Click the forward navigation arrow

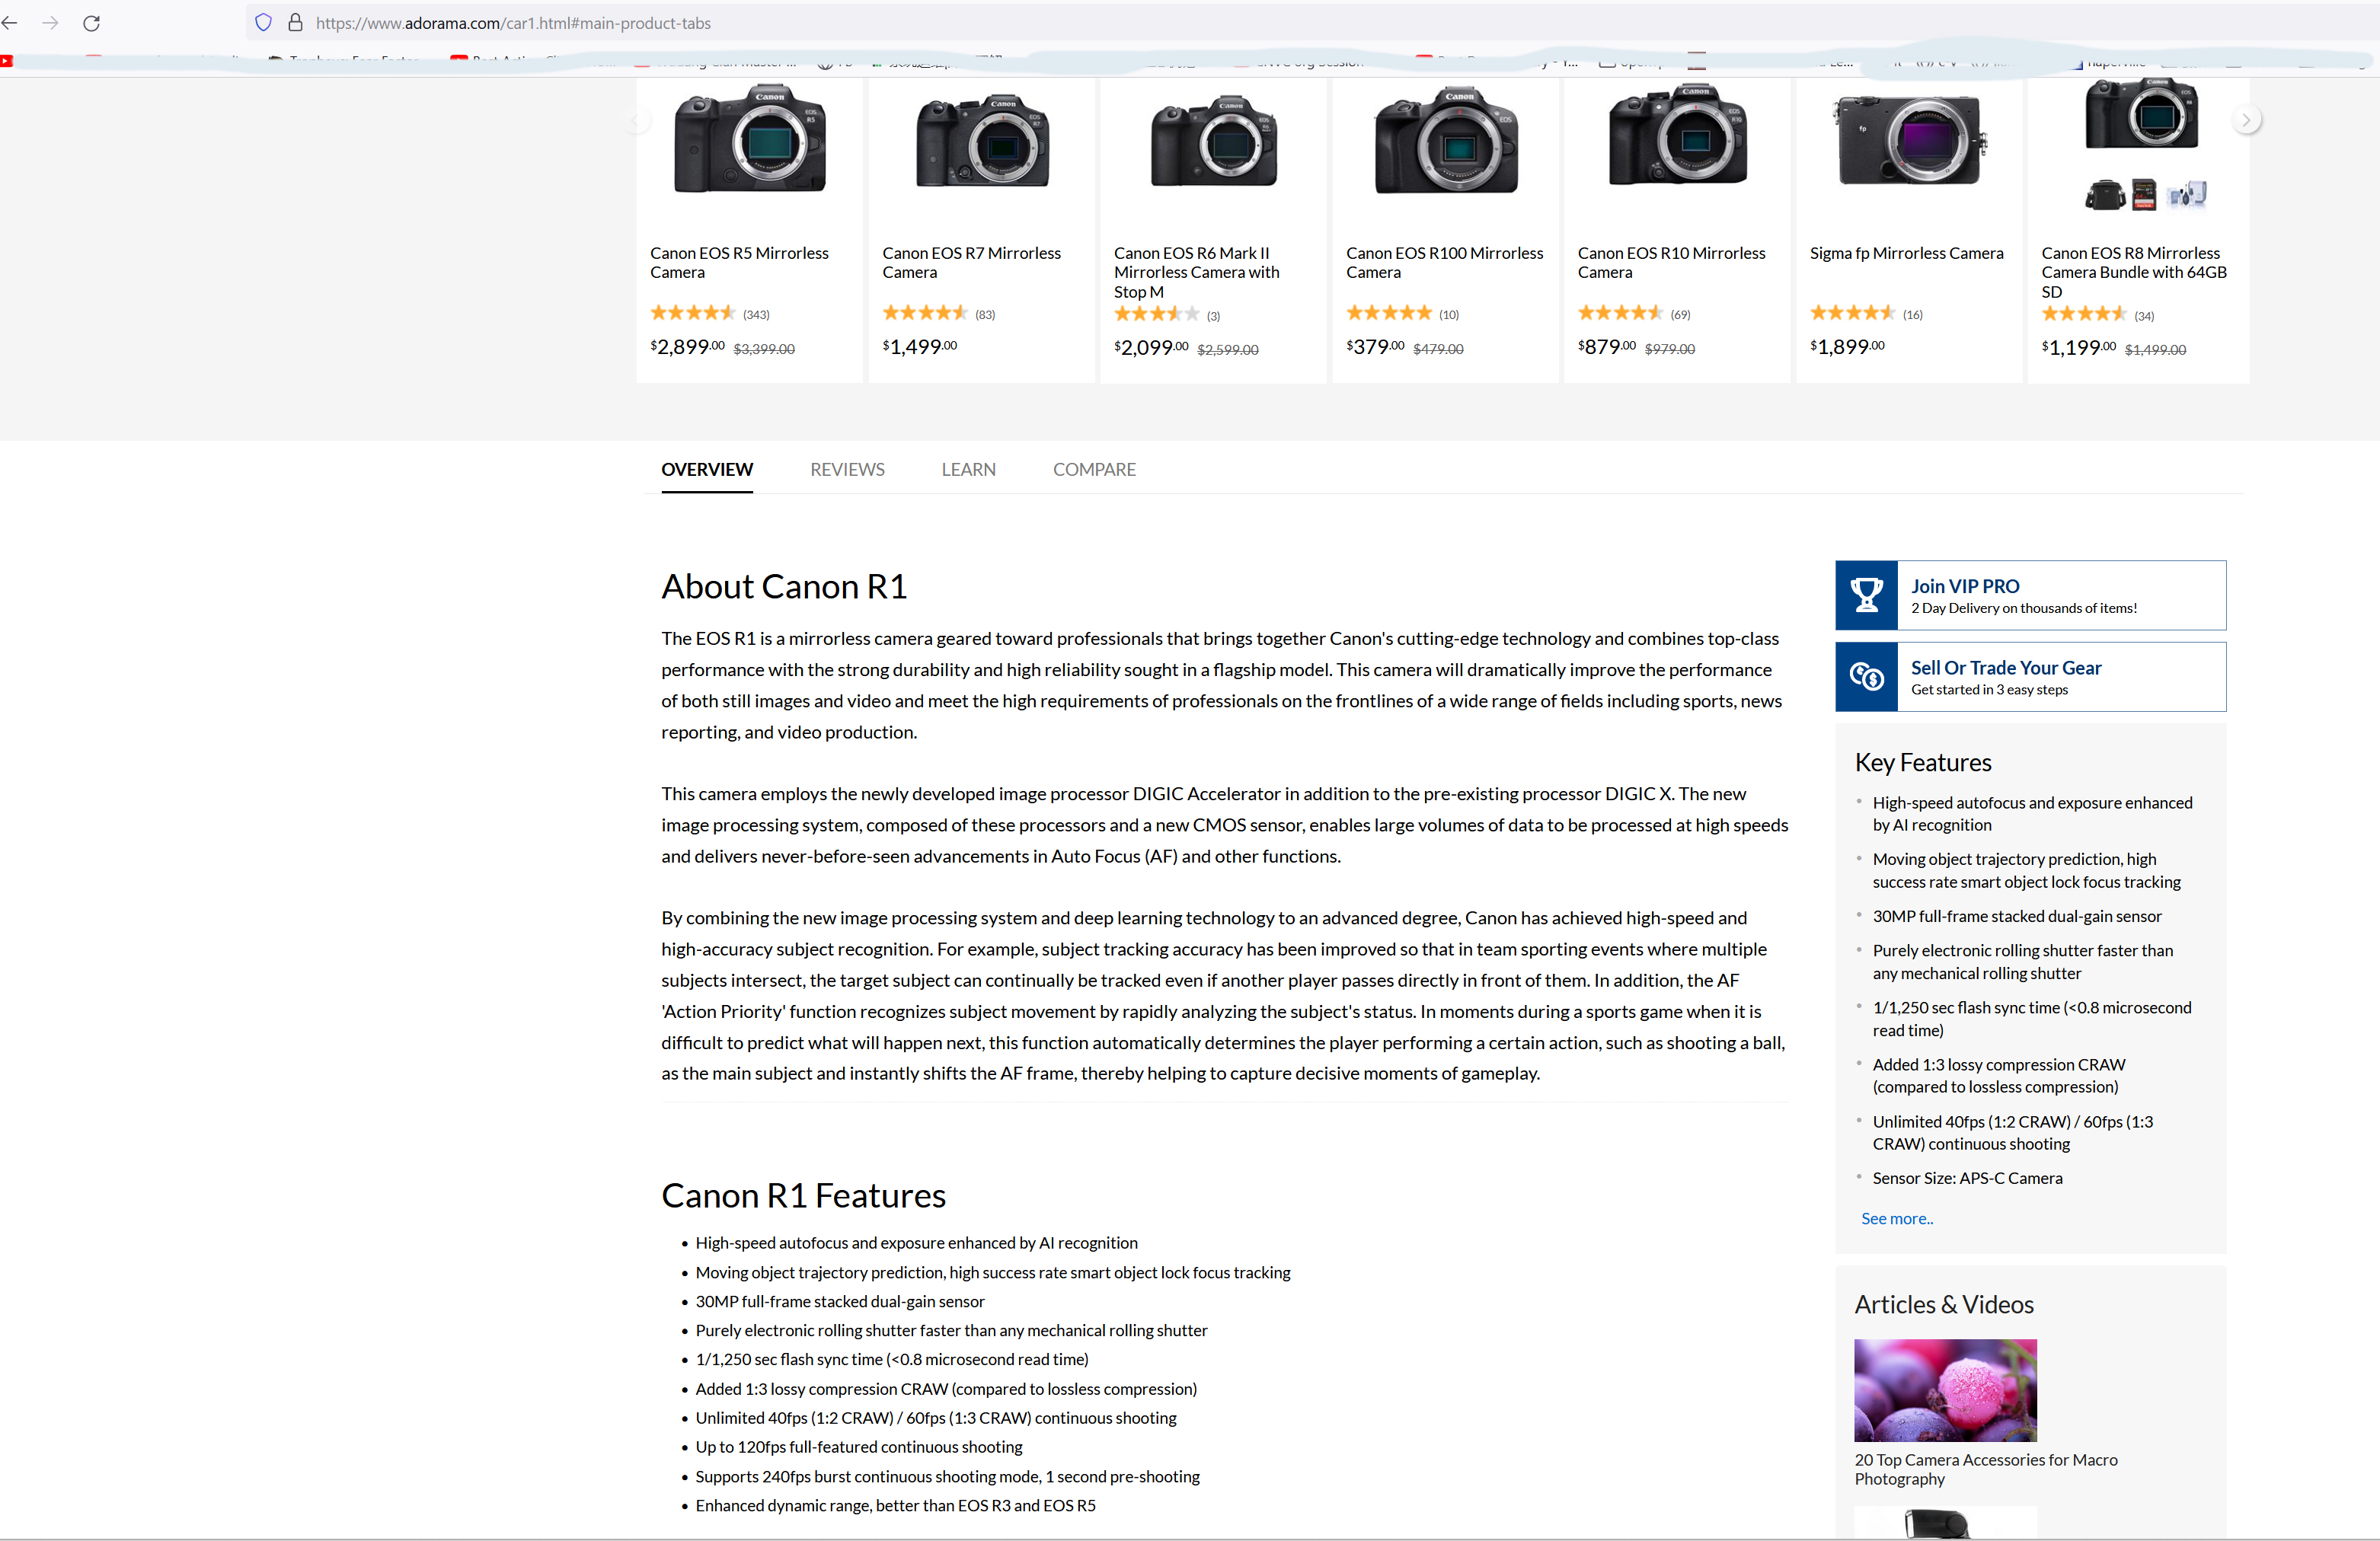pyautogui.click(x=51, y=23)
